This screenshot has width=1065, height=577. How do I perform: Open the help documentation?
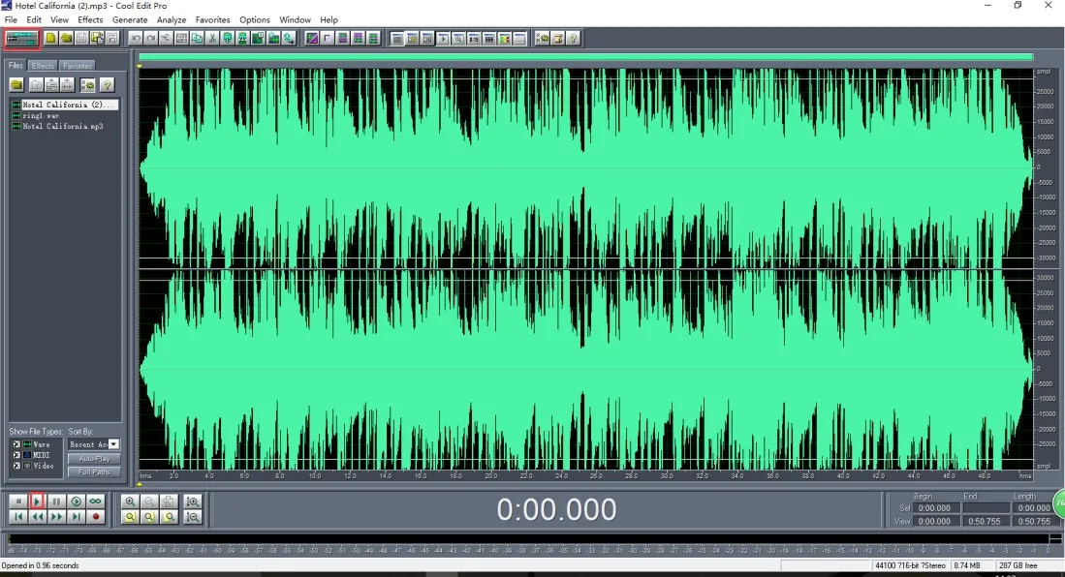(x=572, y=38)
